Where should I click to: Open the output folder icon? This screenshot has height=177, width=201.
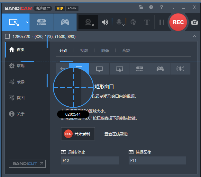[141, 7]
